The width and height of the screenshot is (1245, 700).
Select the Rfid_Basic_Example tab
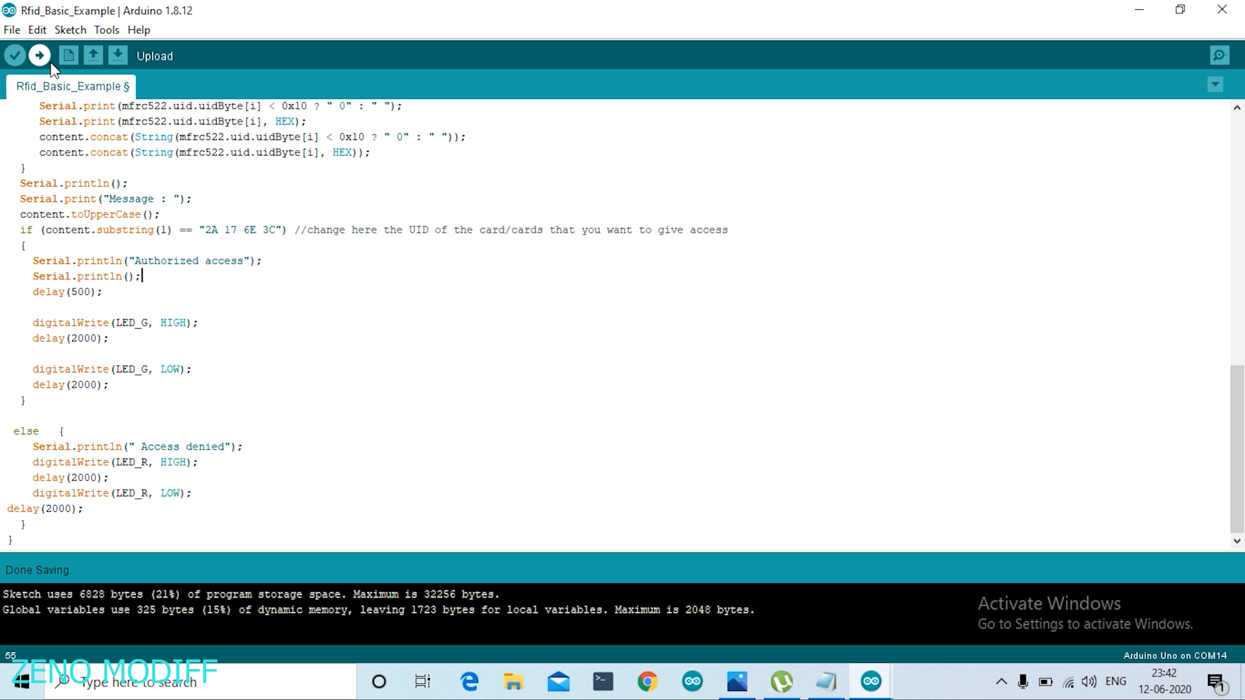pyautogui.click(x=72, y=86)
